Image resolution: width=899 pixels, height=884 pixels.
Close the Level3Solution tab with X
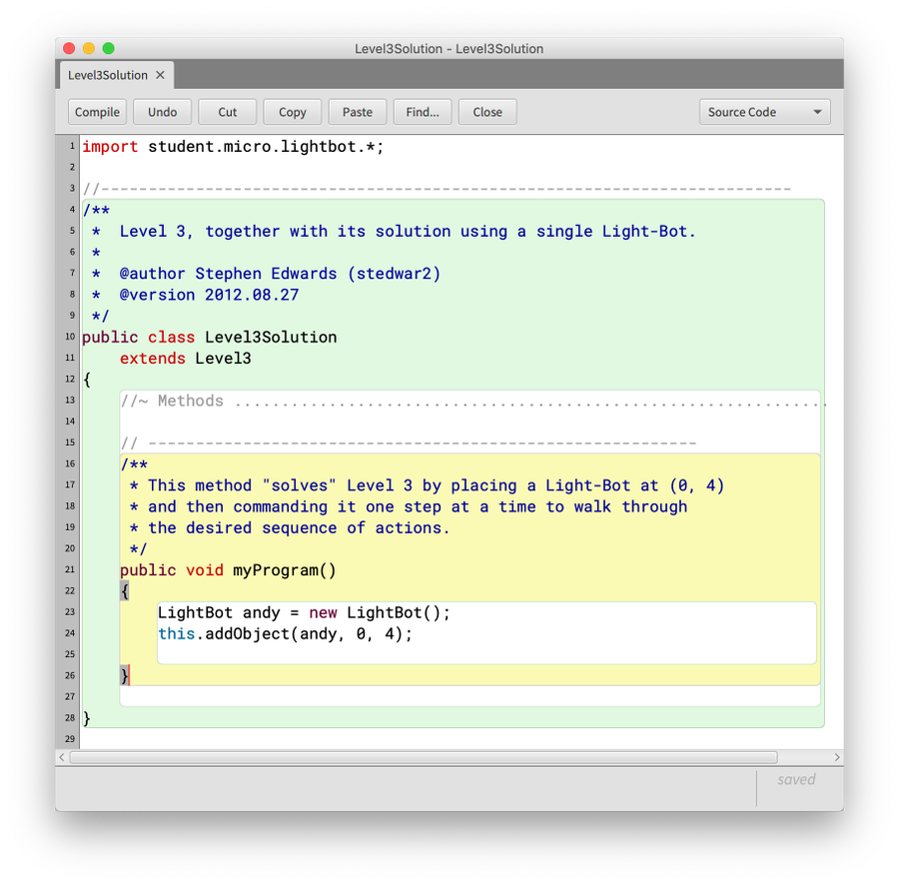pos(160,75)
